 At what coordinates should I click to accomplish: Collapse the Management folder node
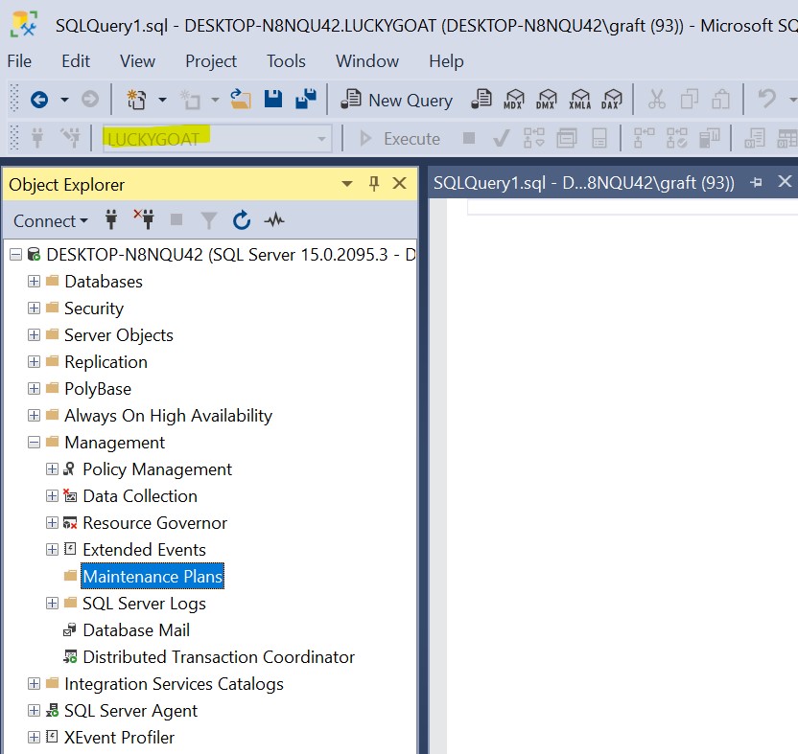[x=35, y=443]
